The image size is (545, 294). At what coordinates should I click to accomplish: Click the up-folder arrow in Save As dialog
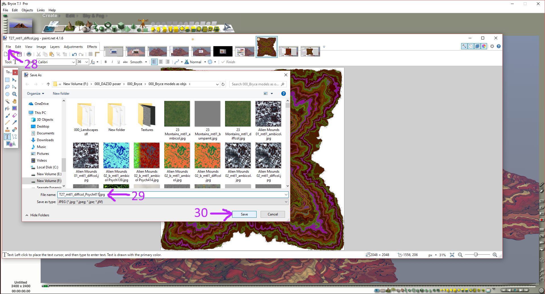click(x=48, y=84)
